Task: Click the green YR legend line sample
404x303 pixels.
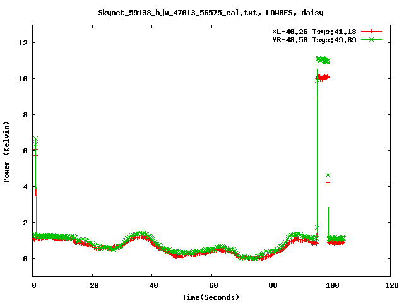Action: [371, 39]
